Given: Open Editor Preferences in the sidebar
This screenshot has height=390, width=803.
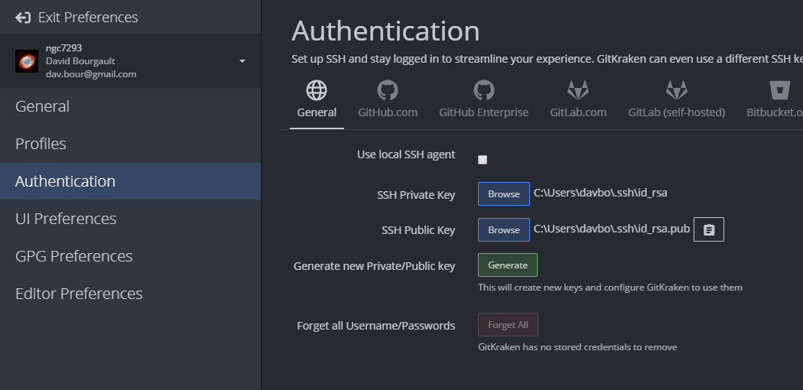Looking at the screenshot, I should click(x=130, y=294).
